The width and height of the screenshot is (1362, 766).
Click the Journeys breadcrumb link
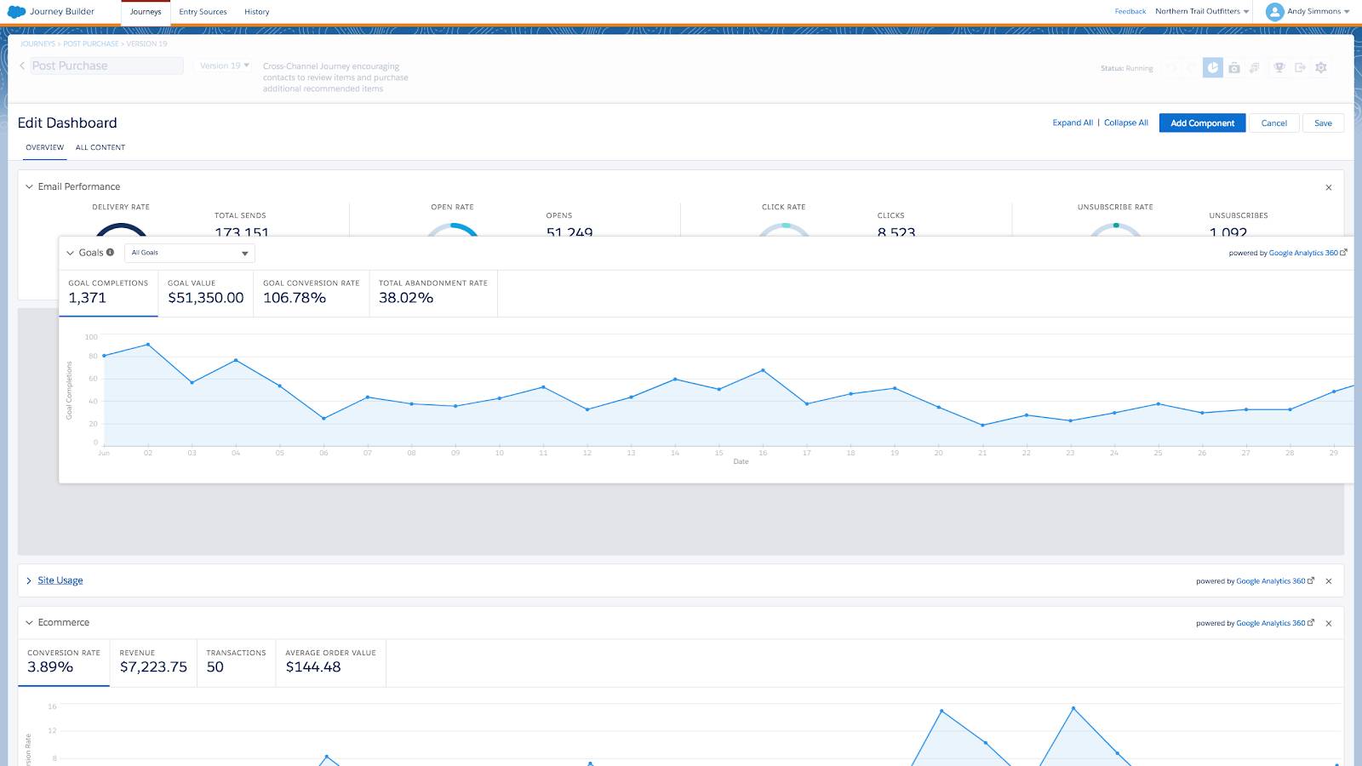point(37,43)
